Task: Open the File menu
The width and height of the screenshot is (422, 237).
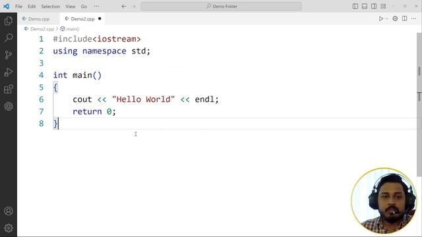Action: click(19, 6)
